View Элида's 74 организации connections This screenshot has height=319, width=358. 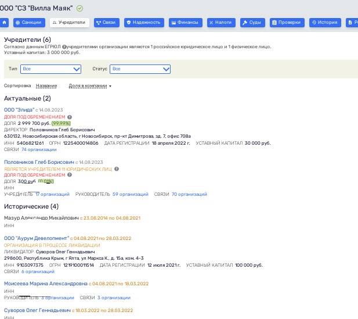tap(39, 149)
